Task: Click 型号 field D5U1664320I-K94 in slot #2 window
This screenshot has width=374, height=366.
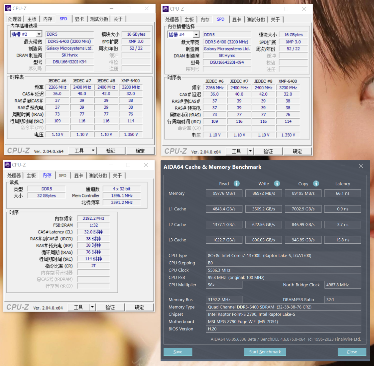Action: point(70,62)
